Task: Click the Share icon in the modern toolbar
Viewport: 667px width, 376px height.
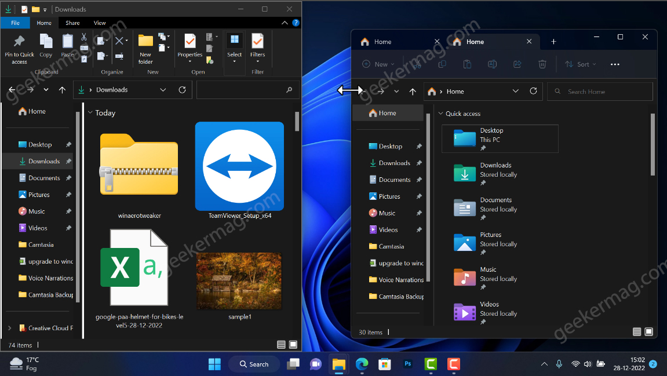Action: [x=517, y=64]
